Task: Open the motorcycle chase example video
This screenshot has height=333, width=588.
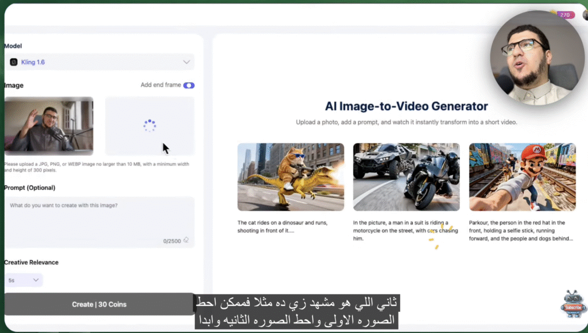Action: coord(406,177)
